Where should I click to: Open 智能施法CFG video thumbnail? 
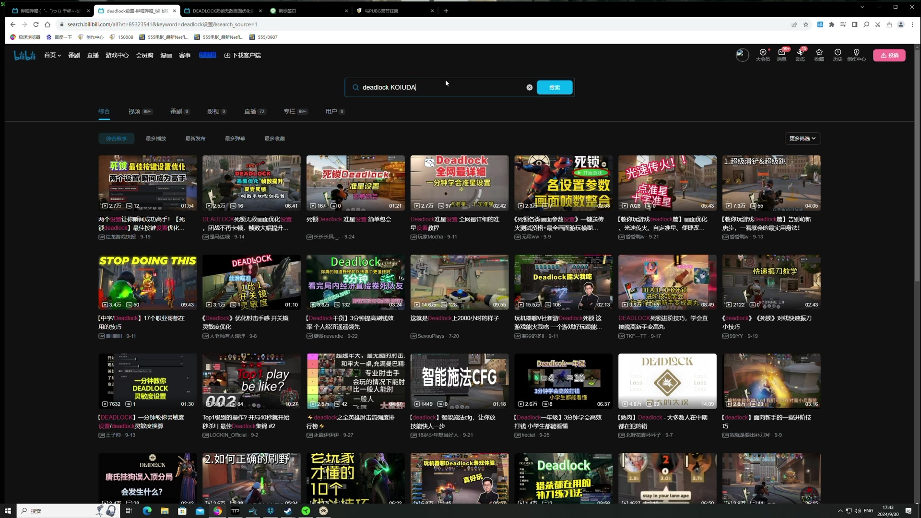point(459,381)
